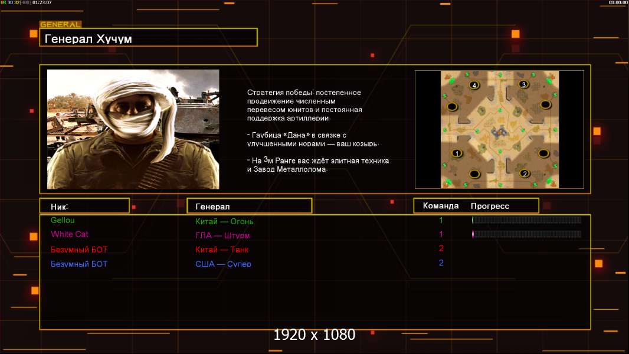Click 'США — Супер' general entry
Viewport: 629px width, 354px height.
[223, 264]
